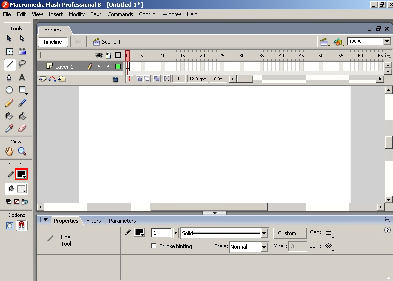Image resolution: width=393 pixels, height=281 pixels.
Task: Select the Zoom magnifier tool
Action: [x=22, y=151]
